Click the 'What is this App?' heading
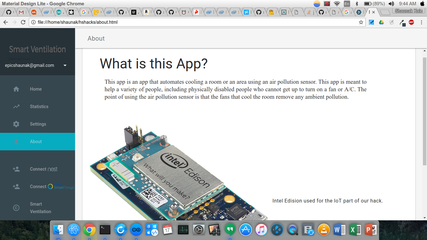The width and height of the screenshot is (427, 240). [153, 63]
